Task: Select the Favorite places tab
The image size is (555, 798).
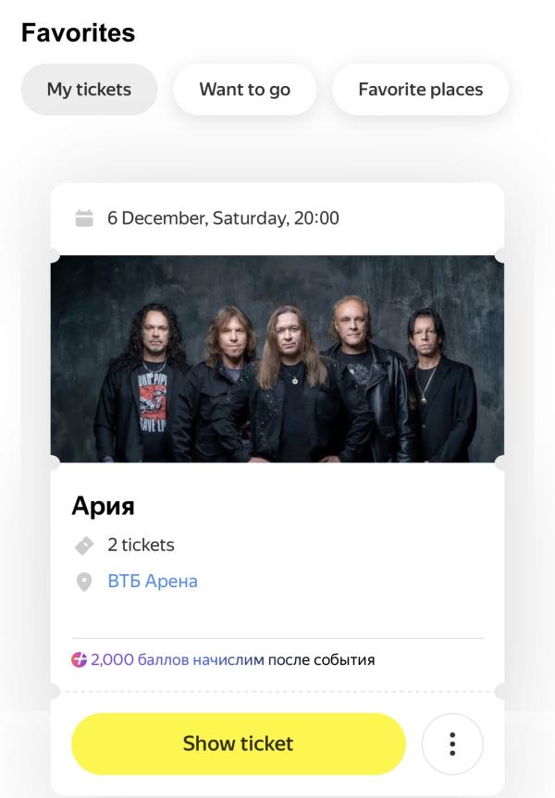Action: point(420,90)
